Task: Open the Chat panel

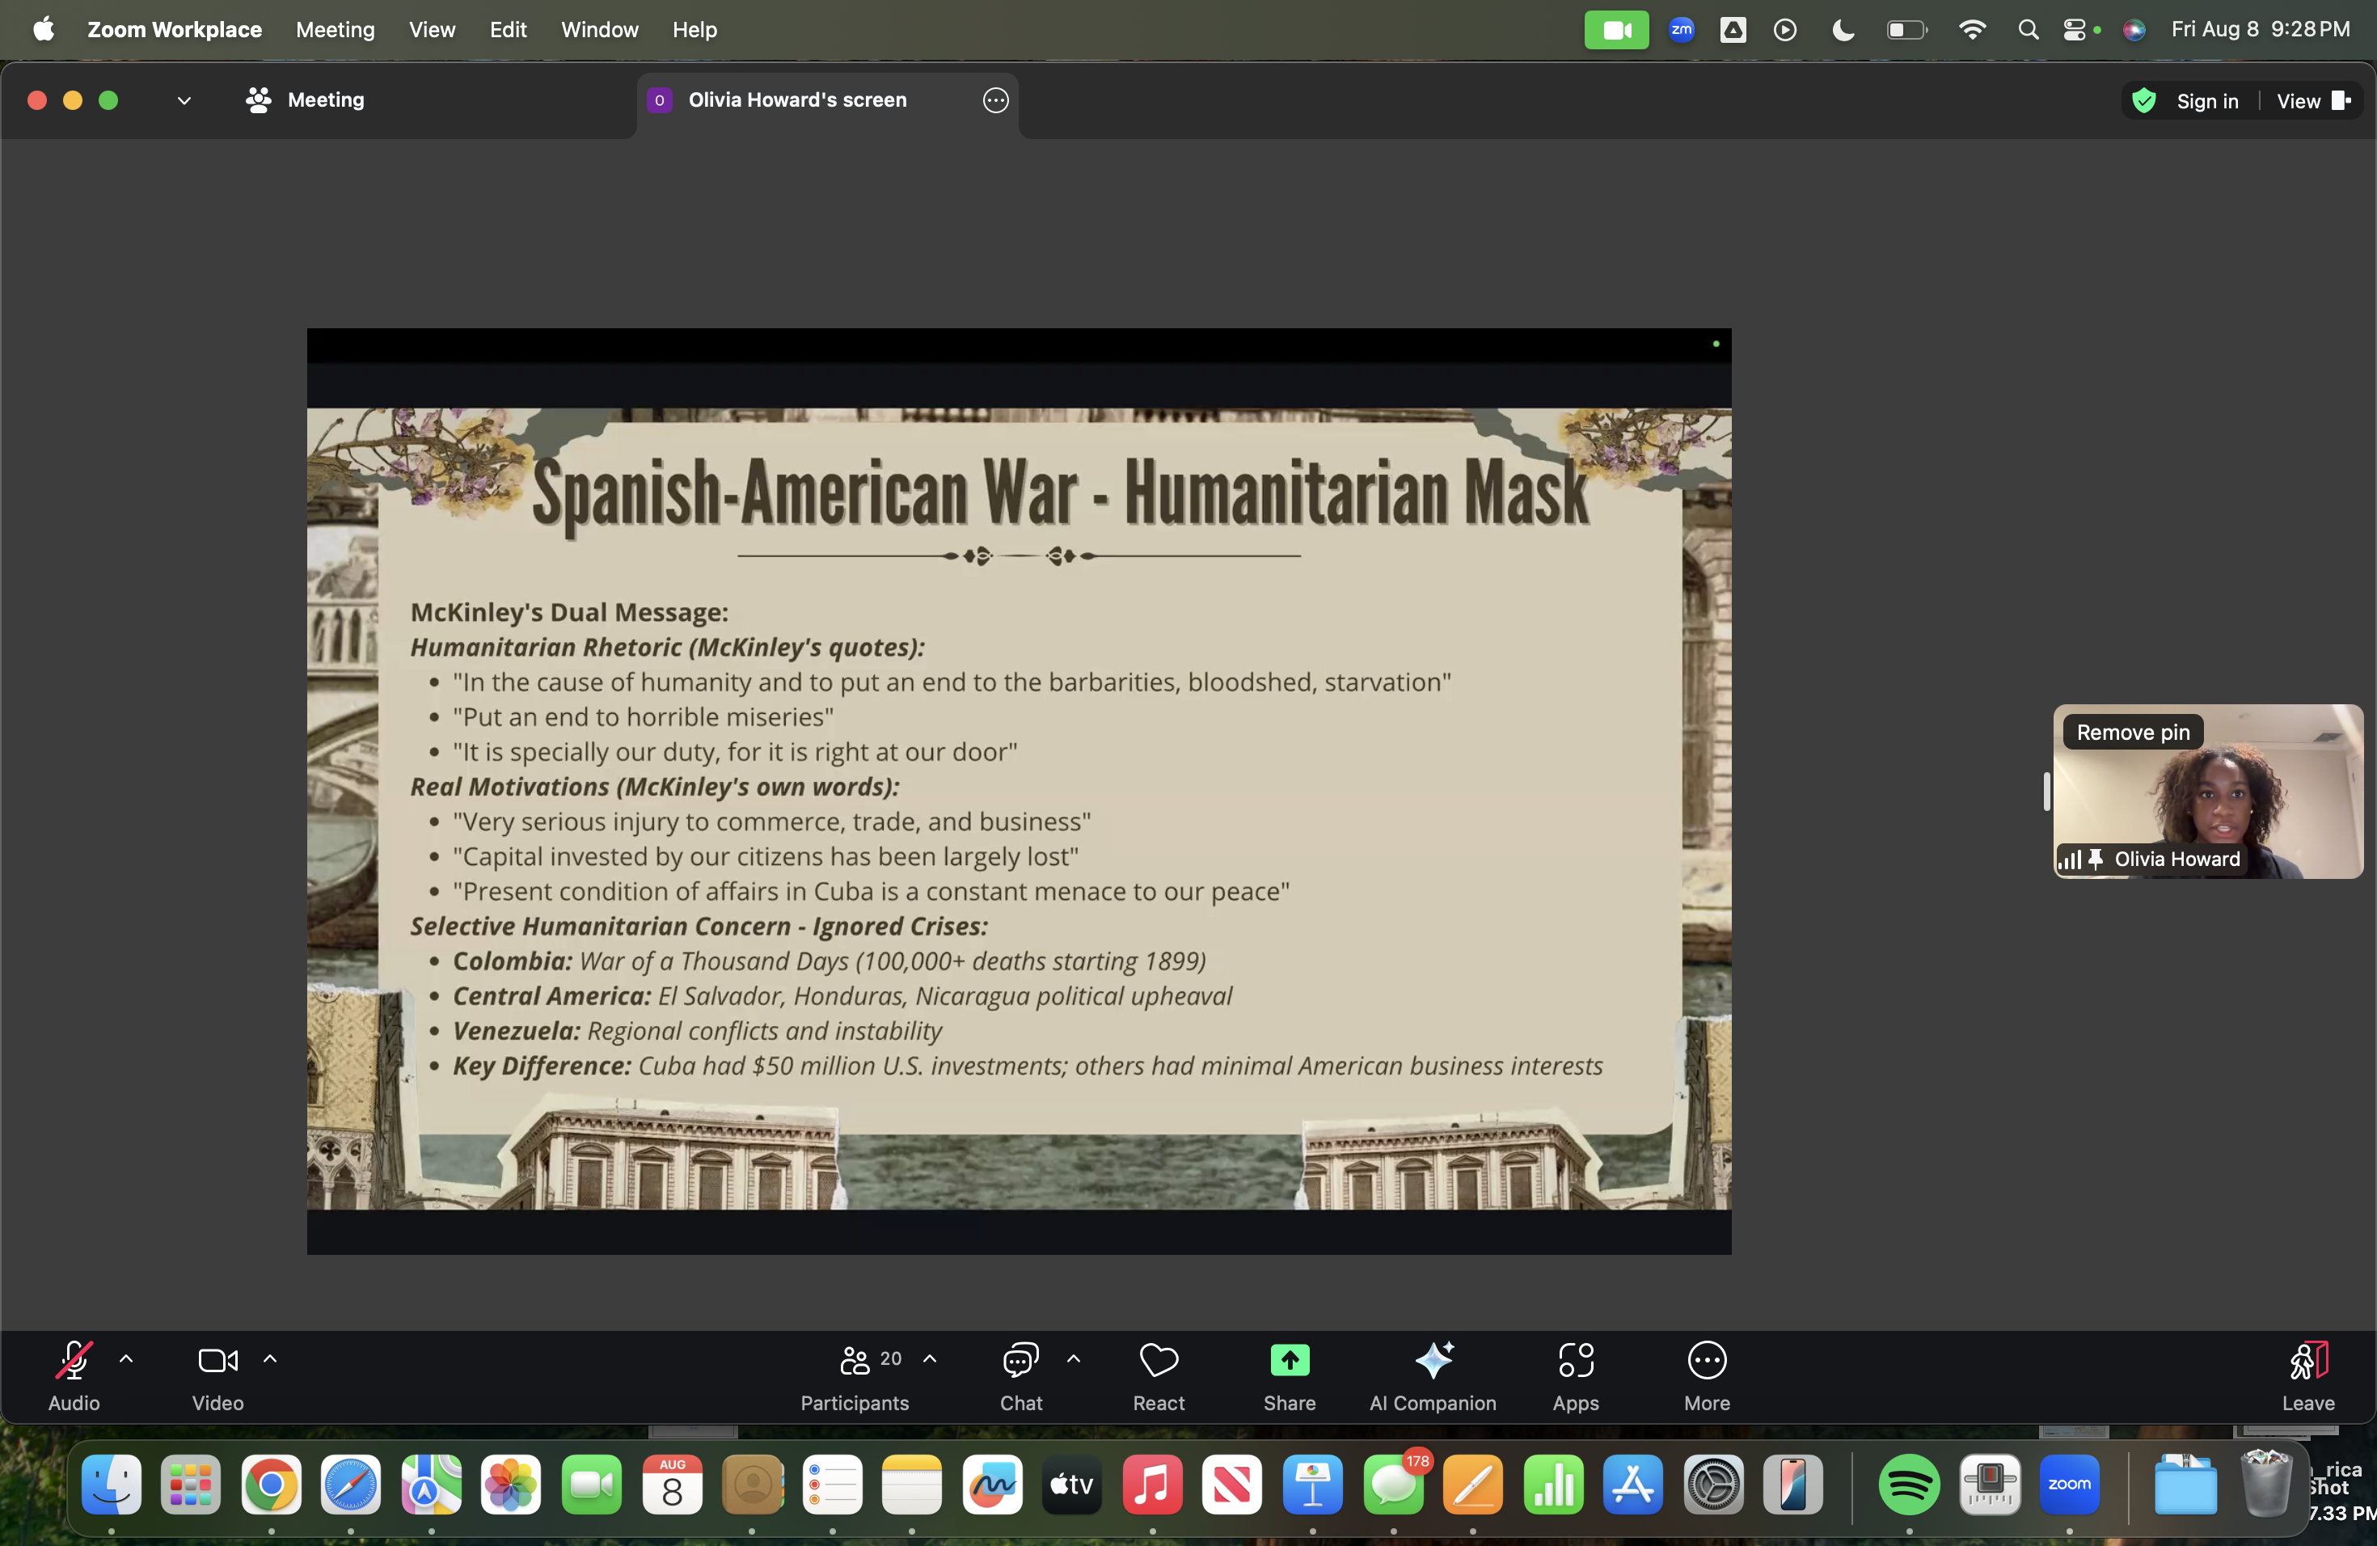Action: click(1020, 1375)
